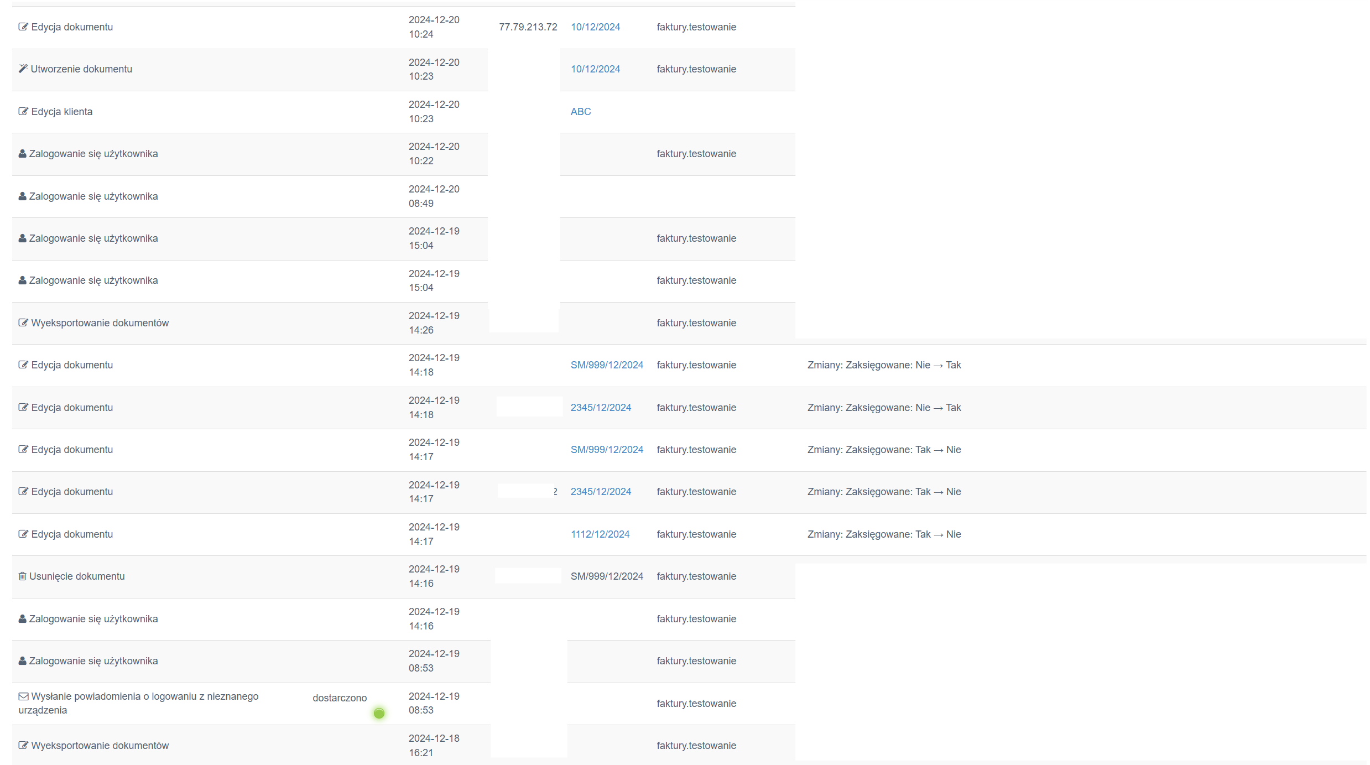Image resolution: width=1370 pixels, height=765 pixels.
Task: Click the edit icon in the 1112/12/2024 edit row
Action: (x=23, y=534)
